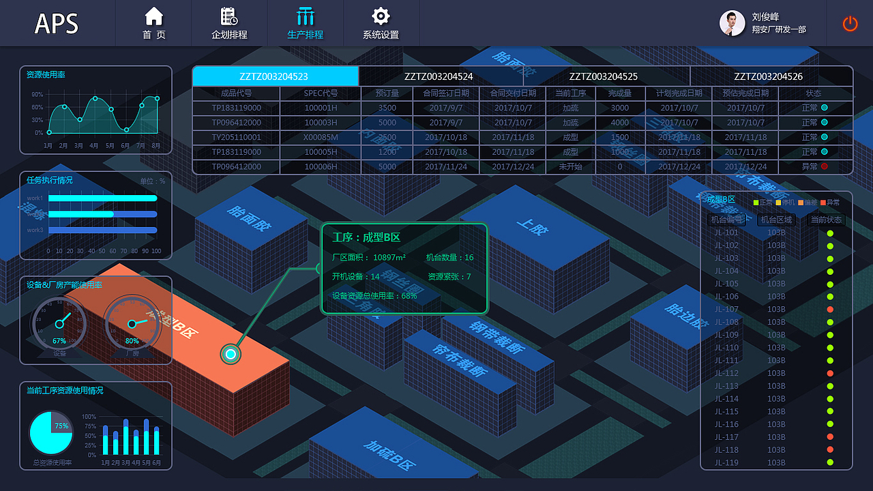Select the 胎边胶 building on map
This screenshot has width=873, height=491.
point(685,338)
